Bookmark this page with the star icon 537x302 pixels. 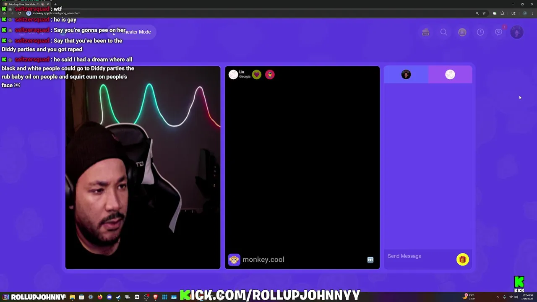484,13
